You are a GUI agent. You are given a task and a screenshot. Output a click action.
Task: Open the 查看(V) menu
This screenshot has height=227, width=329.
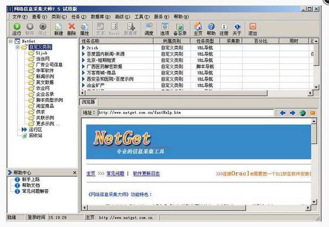tap(39, 16)
